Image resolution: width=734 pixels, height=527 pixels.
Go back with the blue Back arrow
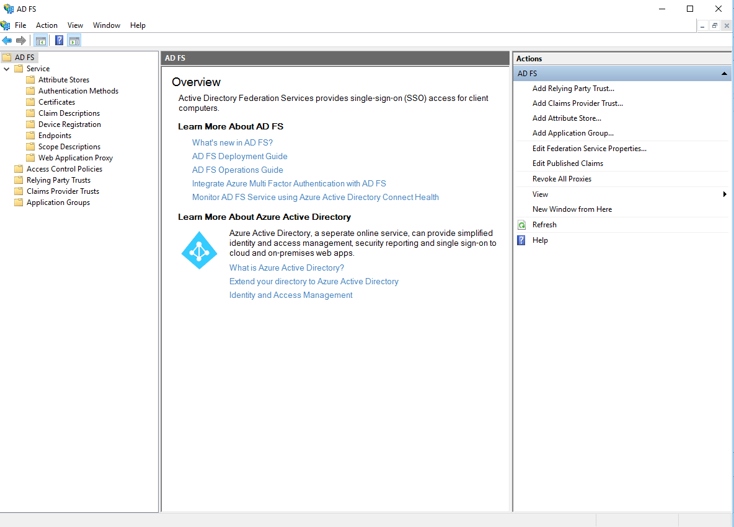[x=7, y=41]
